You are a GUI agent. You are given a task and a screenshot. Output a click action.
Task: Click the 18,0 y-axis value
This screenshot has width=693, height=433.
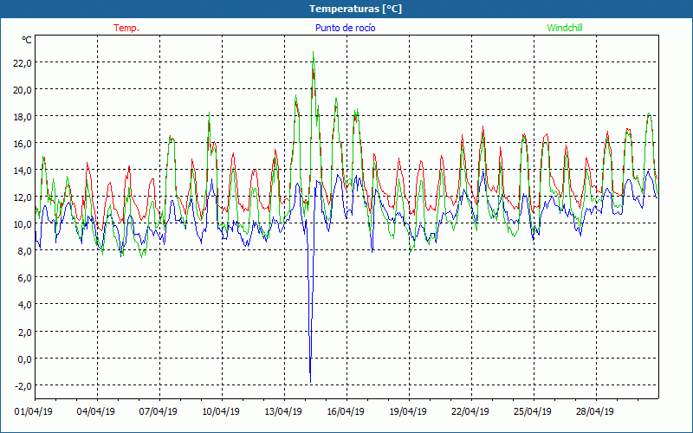[23, 117]
